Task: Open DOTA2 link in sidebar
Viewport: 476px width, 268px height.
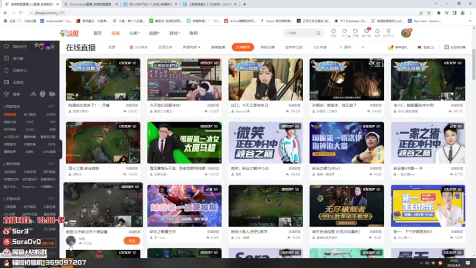Action: (x=51, y=114)
